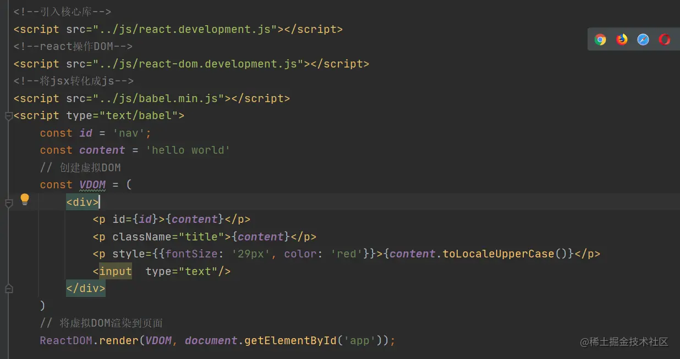Click the id variable in const id declaration
The image size is (680, 359).
(86, 133)
